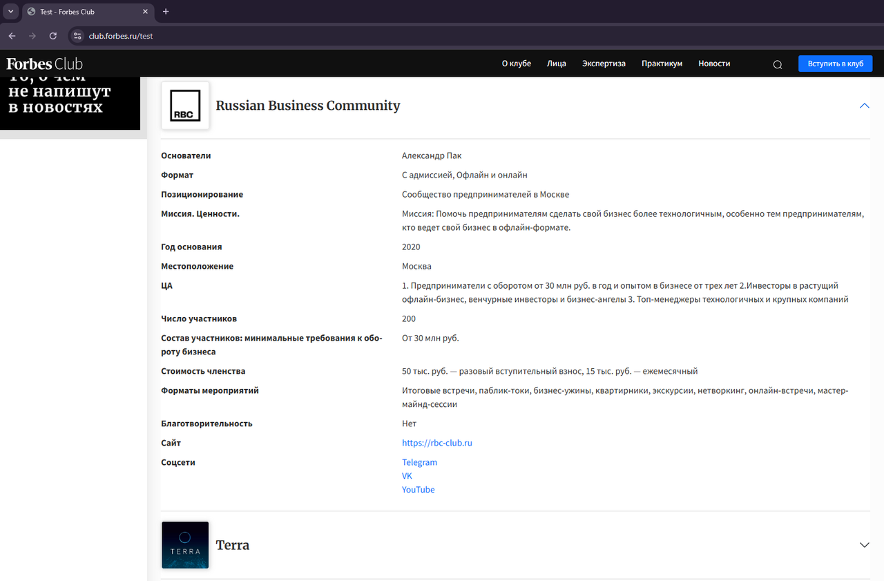Open the О клубе menu item
Screen dimensions: 884x581
517,64
